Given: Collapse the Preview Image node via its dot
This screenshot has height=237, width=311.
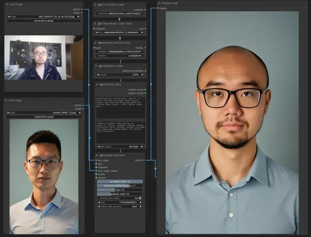Looking at the screenshot, I should pyautogui.click(x=159, y=3).
